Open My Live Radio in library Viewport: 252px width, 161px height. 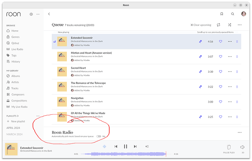click(x=17, y=107)
